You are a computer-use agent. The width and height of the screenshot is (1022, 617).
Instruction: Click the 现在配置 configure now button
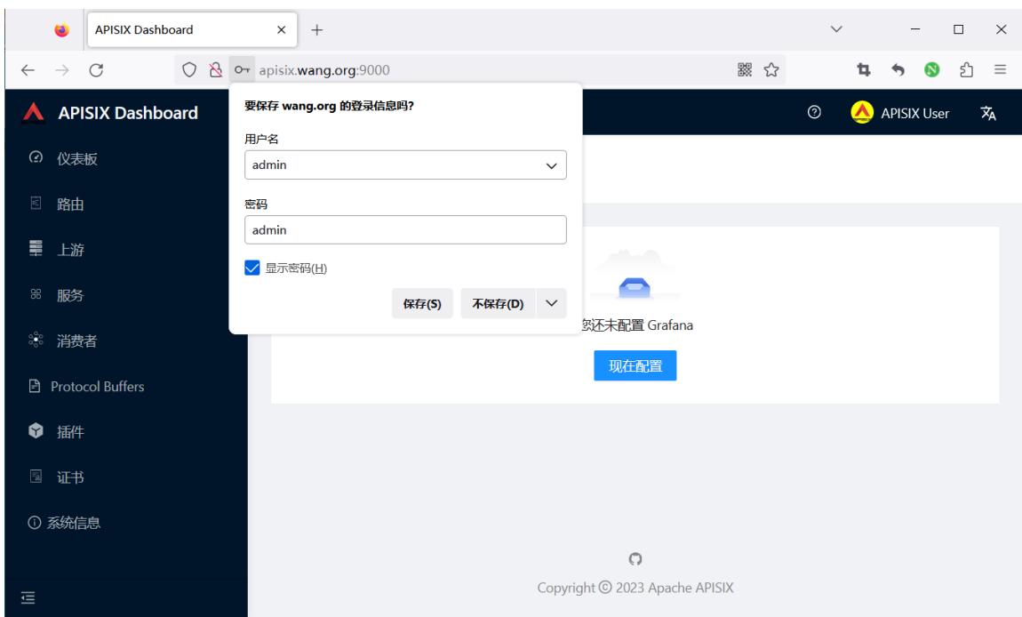click(x=635, y=366)
